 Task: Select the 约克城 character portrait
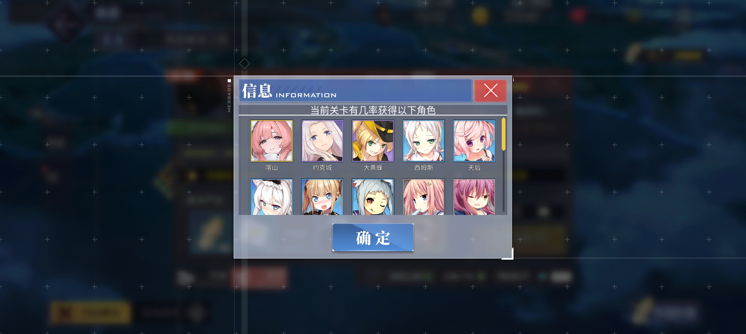(322, 141)
